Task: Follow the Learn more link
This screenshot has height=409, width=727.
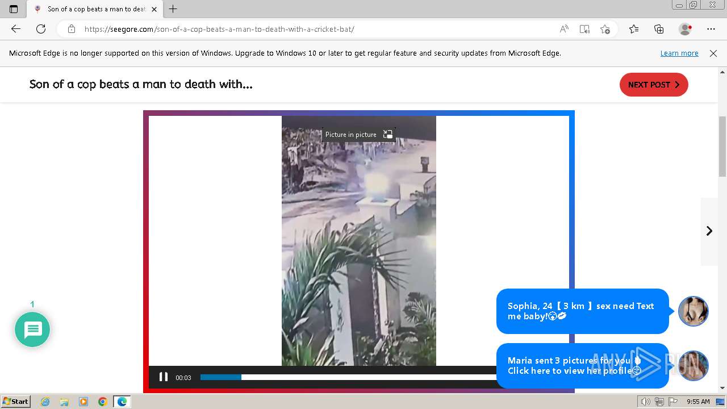Action: (679, 53)
